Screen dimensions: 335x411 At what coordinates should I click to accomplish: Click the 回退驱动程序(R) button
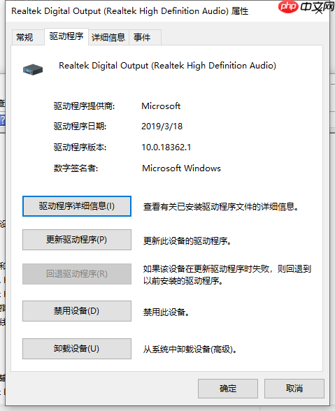pyautogui.click(x=77, y=274)
